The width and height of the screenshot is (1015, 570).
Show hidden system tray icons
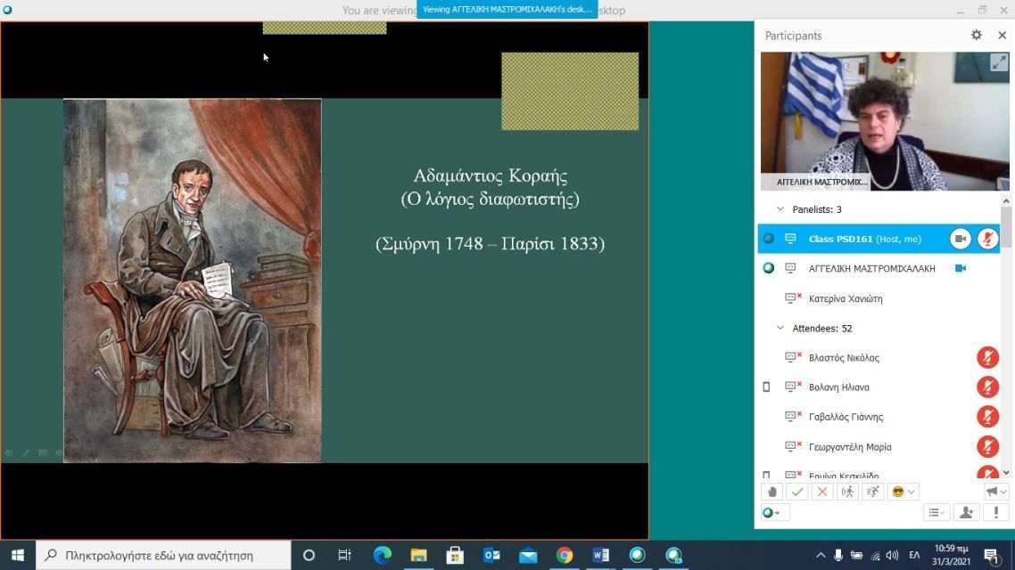point(821,555)
